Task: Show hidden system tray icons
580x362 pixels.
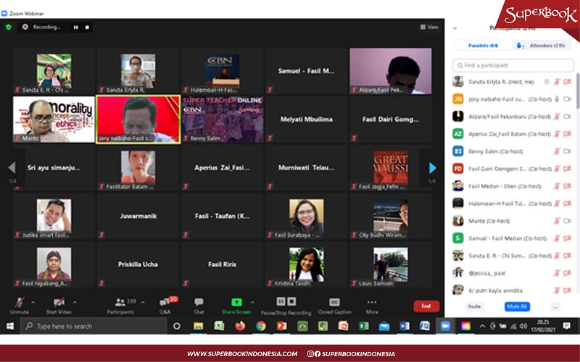Action: coord(482,327)
